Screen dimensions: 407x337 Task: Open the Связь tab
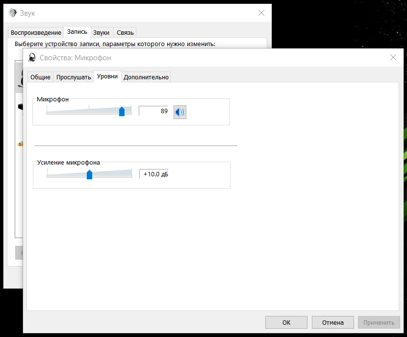(x=125, y=33)
